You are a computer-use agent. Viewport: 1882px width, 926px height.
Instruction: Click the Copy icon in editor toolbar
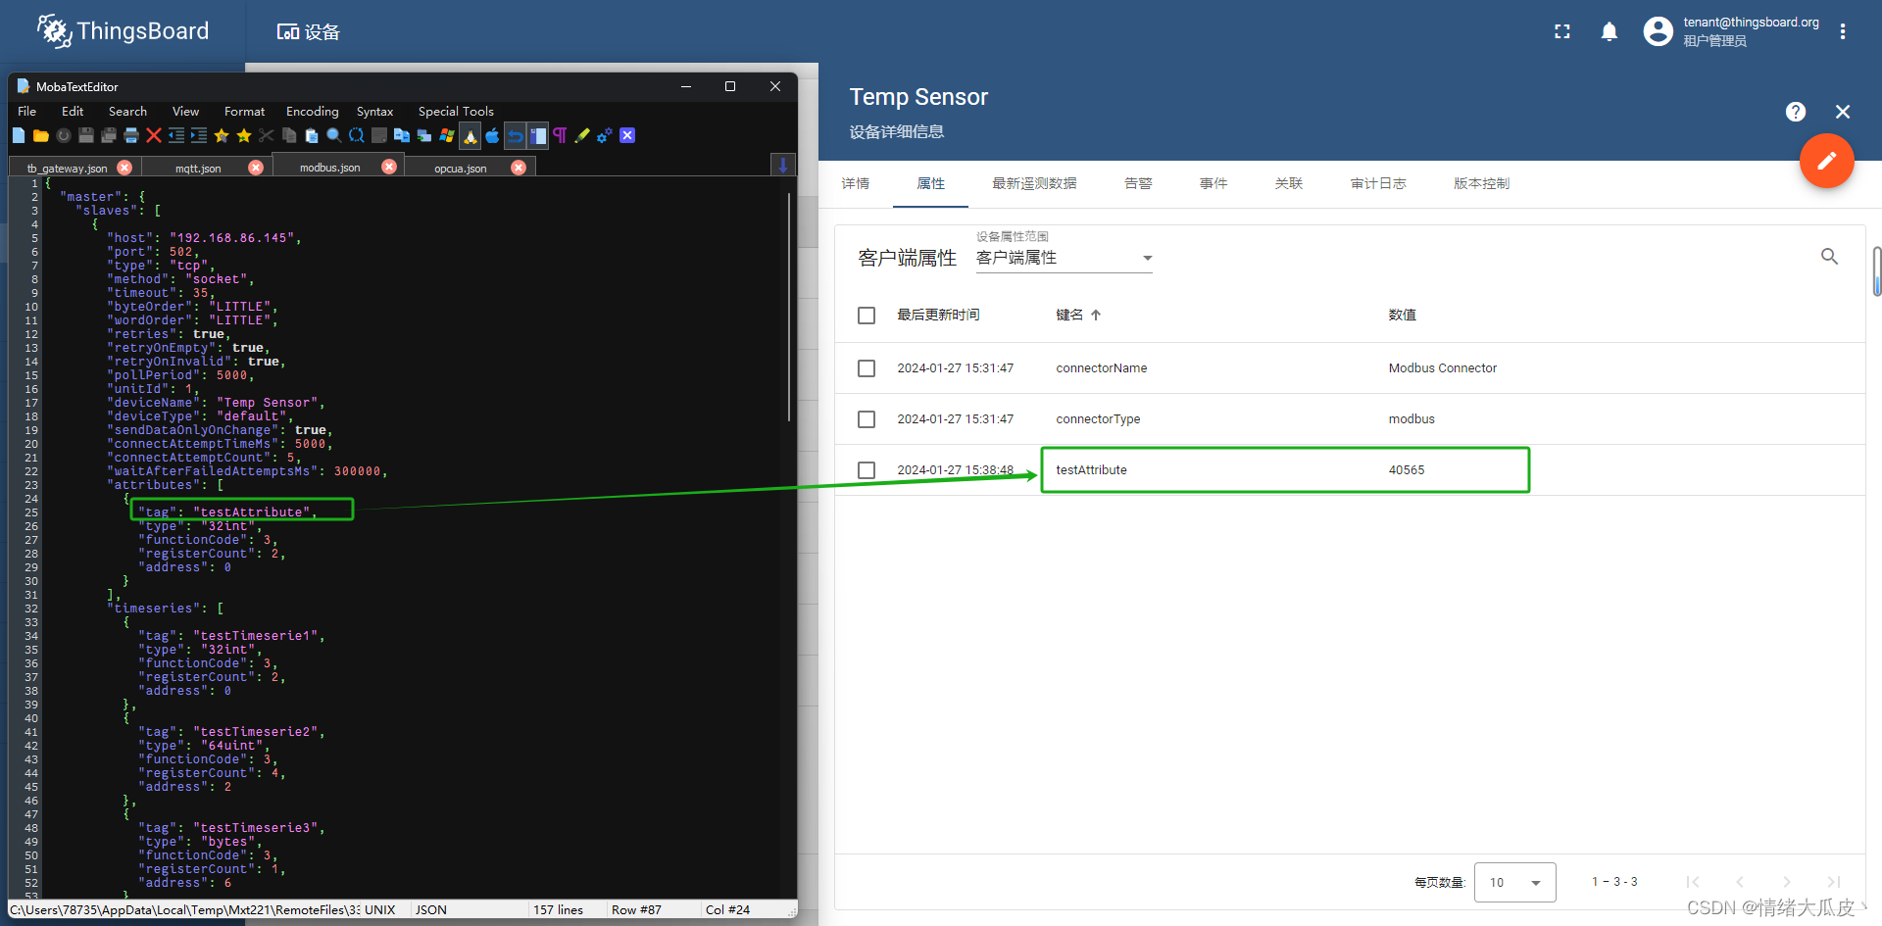click(289, 135)
